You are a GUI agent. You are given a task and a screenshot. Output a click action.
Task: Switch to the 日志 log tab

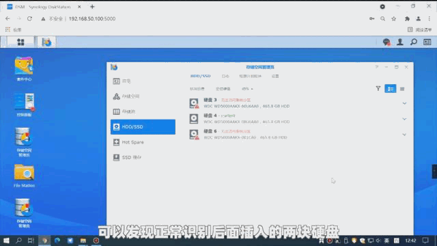click(x=225, y=76)
